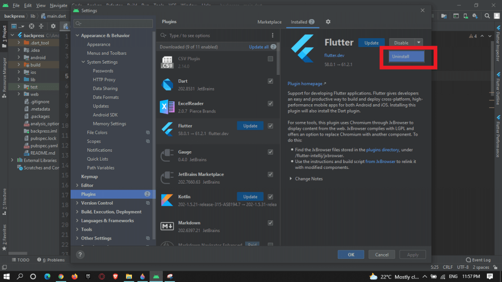The height and width of the screenshot is (282, 502).
Task: Click the plugins settings gear in the Settings dialog
Action: click(328, 22)
